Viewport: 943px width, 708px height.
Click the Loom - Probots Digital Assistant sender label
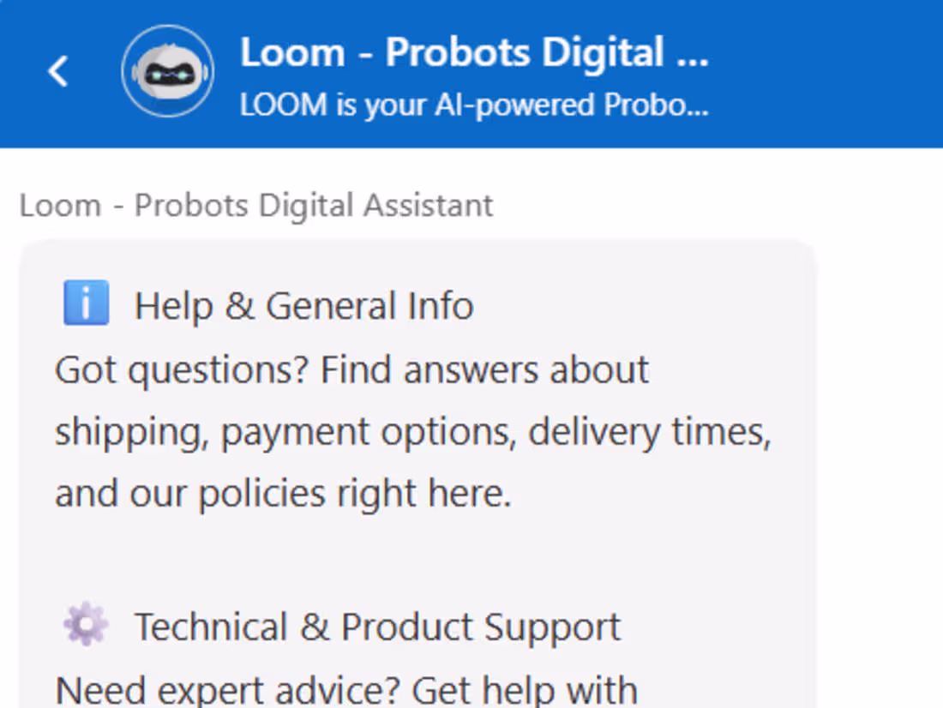[x=256, y=205]
